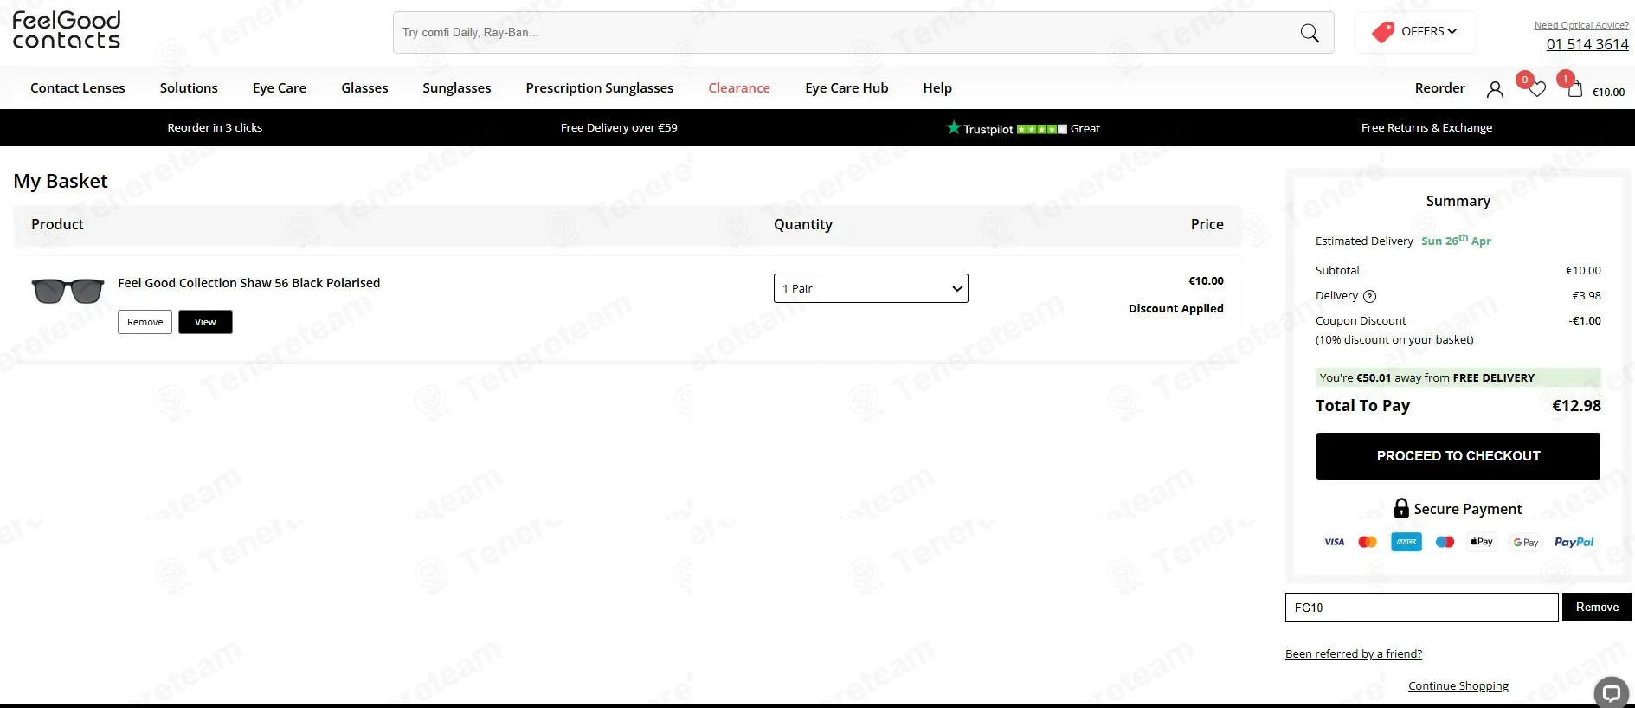This screenshot has height=708, width=1635.
Task: Open the live chat bubble
Action: tap(1611, 692)
